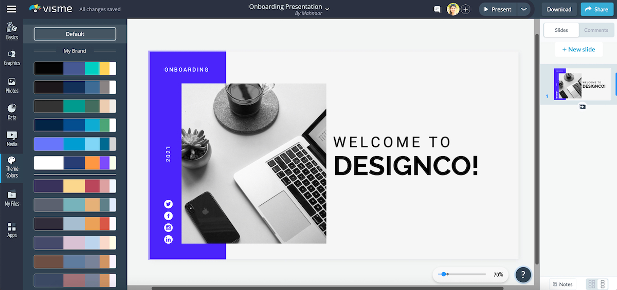617x290 pixels.
Task: Open My Files in sidebar
Action: pyautogui.click(x=11, y=198)
